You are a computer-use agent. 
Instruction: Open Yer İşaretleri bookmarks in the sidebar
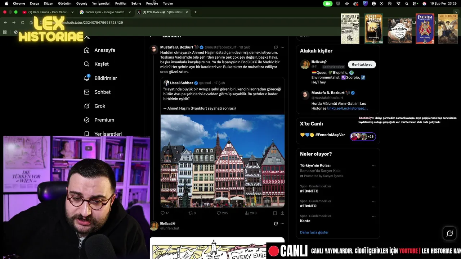[103, 134]
